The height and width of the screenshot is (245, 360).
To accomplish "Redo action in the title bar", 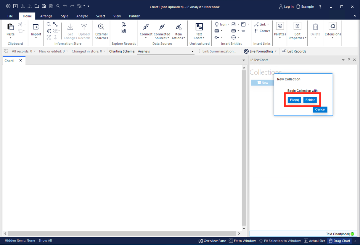I will [x=72, y=6].
